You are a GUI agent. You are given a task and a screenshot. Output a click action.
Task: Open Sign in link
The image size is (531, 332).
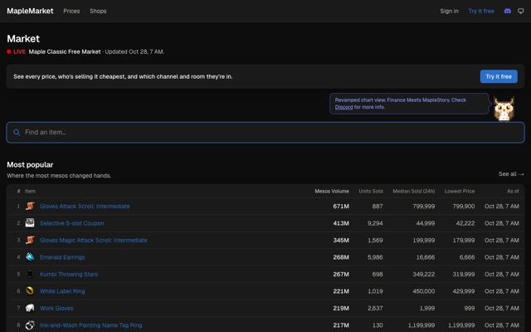click(449, 11)
